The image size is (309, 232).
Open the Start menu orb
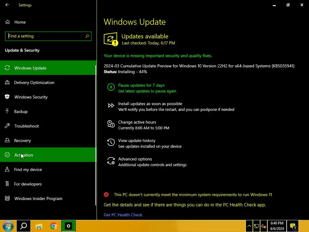pos(8,226)
